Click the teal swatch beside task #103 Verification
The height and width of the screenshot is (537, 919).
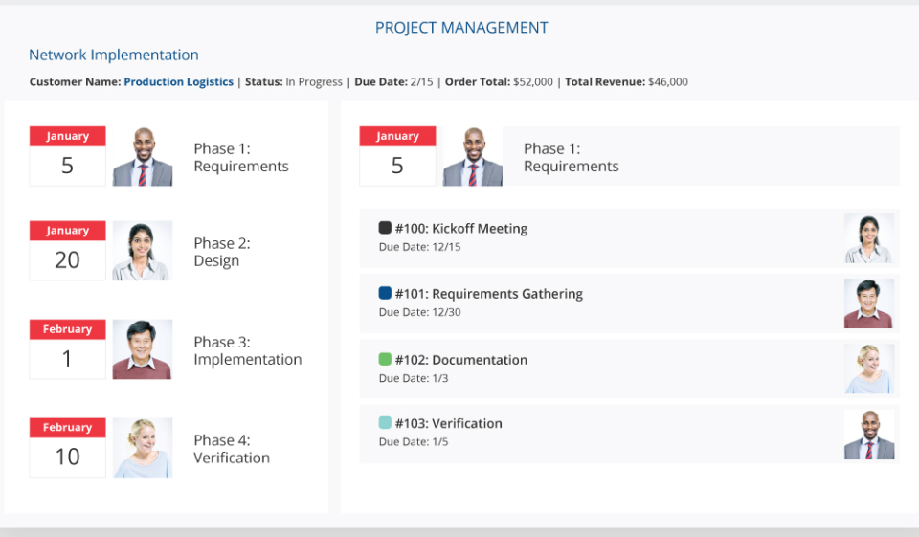(x=385, y=422)
